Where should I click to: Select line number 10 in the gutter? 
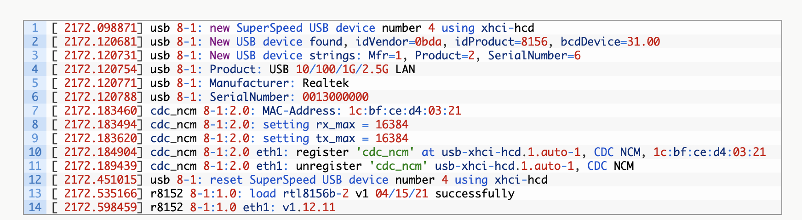pyautogui.click(x=35, y=152)
